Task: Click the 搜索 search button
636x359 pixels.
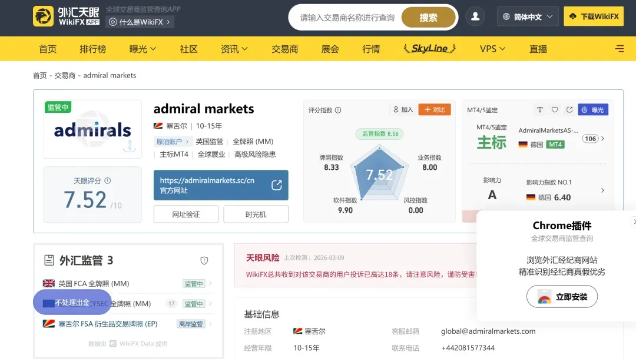Action: [x=428, y=18]
